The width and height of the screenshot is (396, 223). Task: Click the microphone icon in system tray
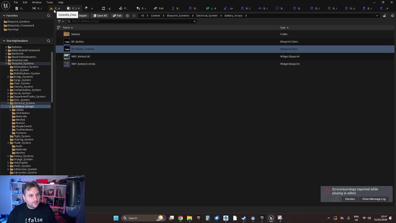348,218
